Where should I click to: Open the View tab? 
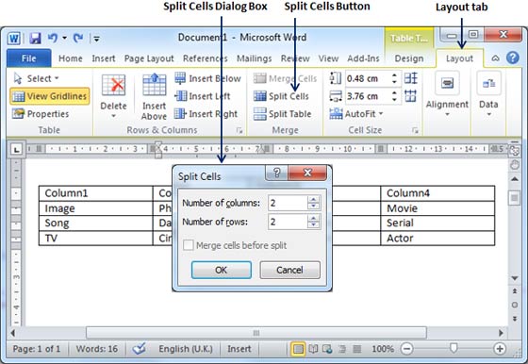coord(328,58)
